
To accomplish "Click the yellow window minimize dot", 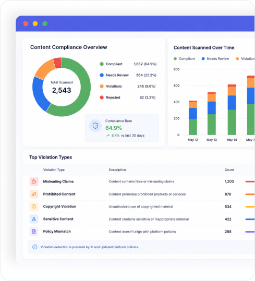I will 35,23.
